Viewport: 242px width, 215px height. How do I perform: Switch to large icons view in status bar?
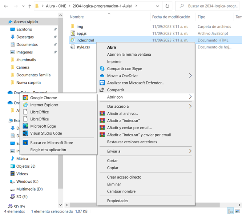[237, 211]
